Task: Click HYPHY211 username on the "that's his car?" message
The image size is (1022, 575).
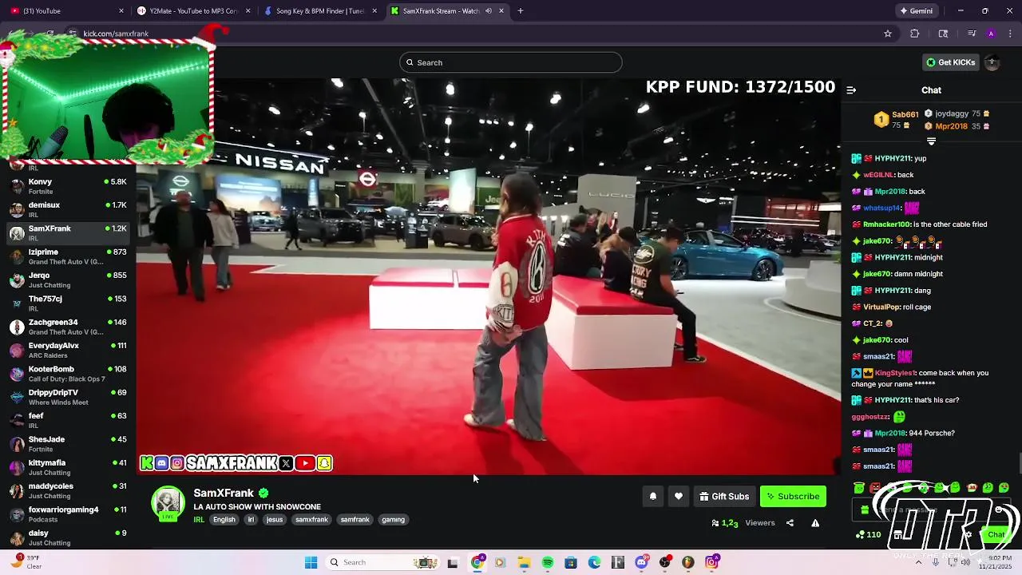Action: click(x=893, y=400)
